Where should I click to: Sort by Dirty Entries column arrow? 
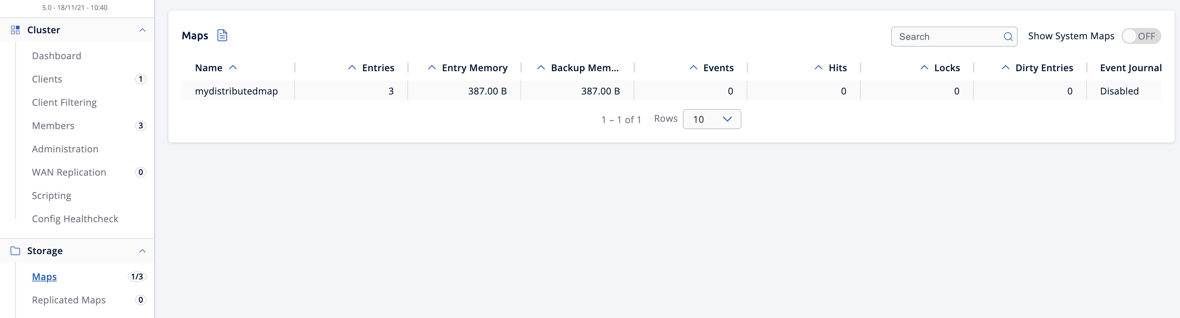1005,68
